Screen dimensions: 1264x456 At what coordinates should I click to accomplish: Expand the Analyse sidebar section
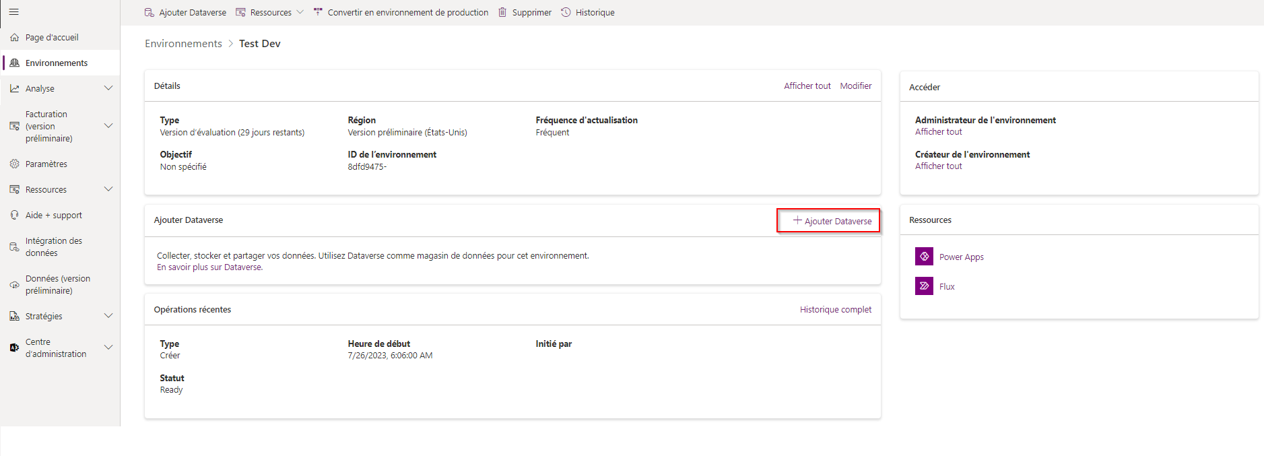coord(108,88)
